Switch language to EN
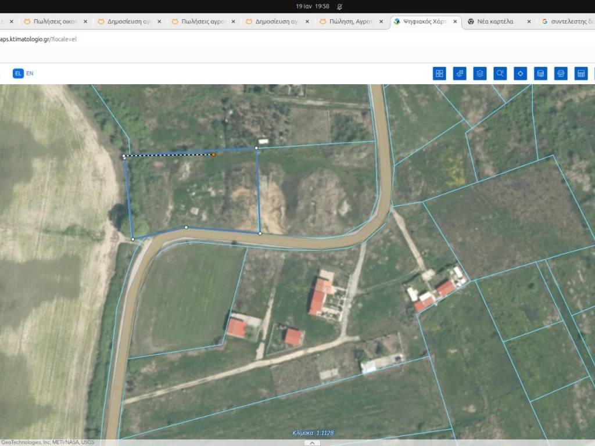The height and width of the screenshot is (446, 595). click(x=30, y=74)
